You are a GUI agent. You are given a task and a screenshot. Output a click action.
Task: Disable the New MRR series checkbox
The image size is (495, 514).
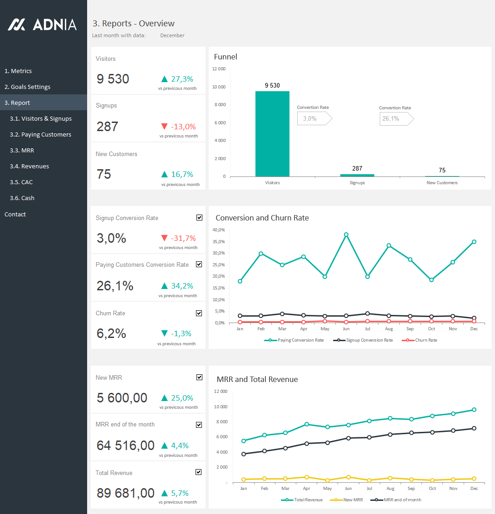(199, 377)
